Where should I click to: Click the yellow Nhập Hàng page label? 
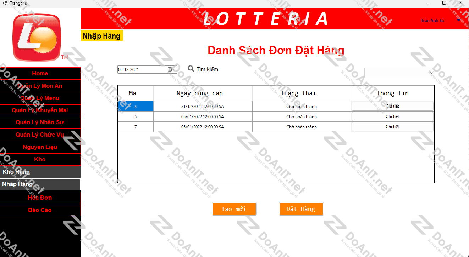pyautogui.click(x=102, y=36)
